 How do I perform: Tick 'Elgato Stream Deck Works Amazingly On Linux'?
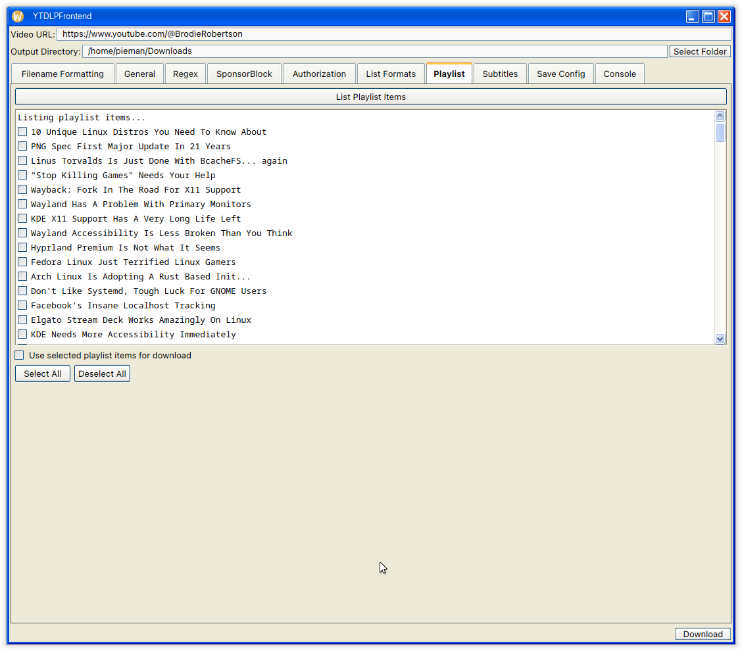[x=22, y=320]
